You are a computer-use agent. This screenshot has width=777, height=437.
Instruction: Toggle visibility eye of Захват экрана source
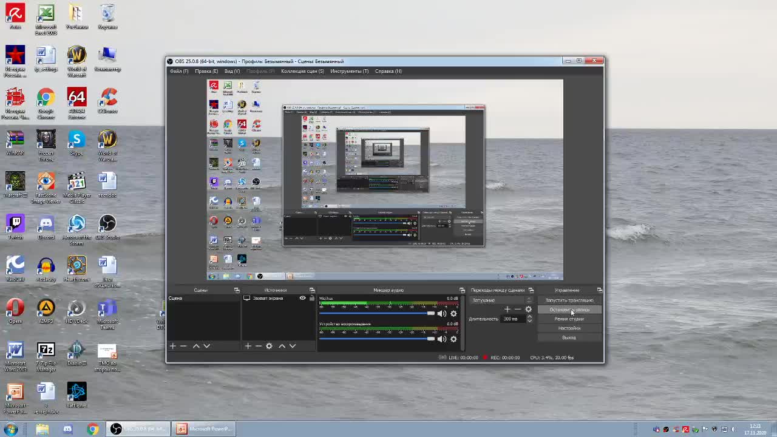tap(302, 298)
